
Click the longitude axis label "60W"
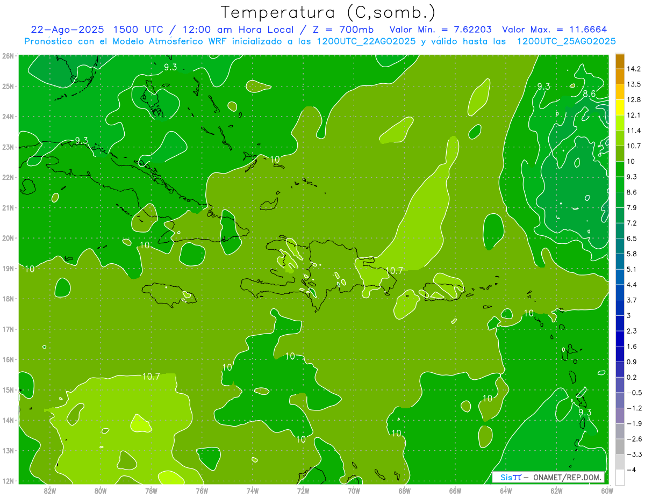(x=606, y=490)
